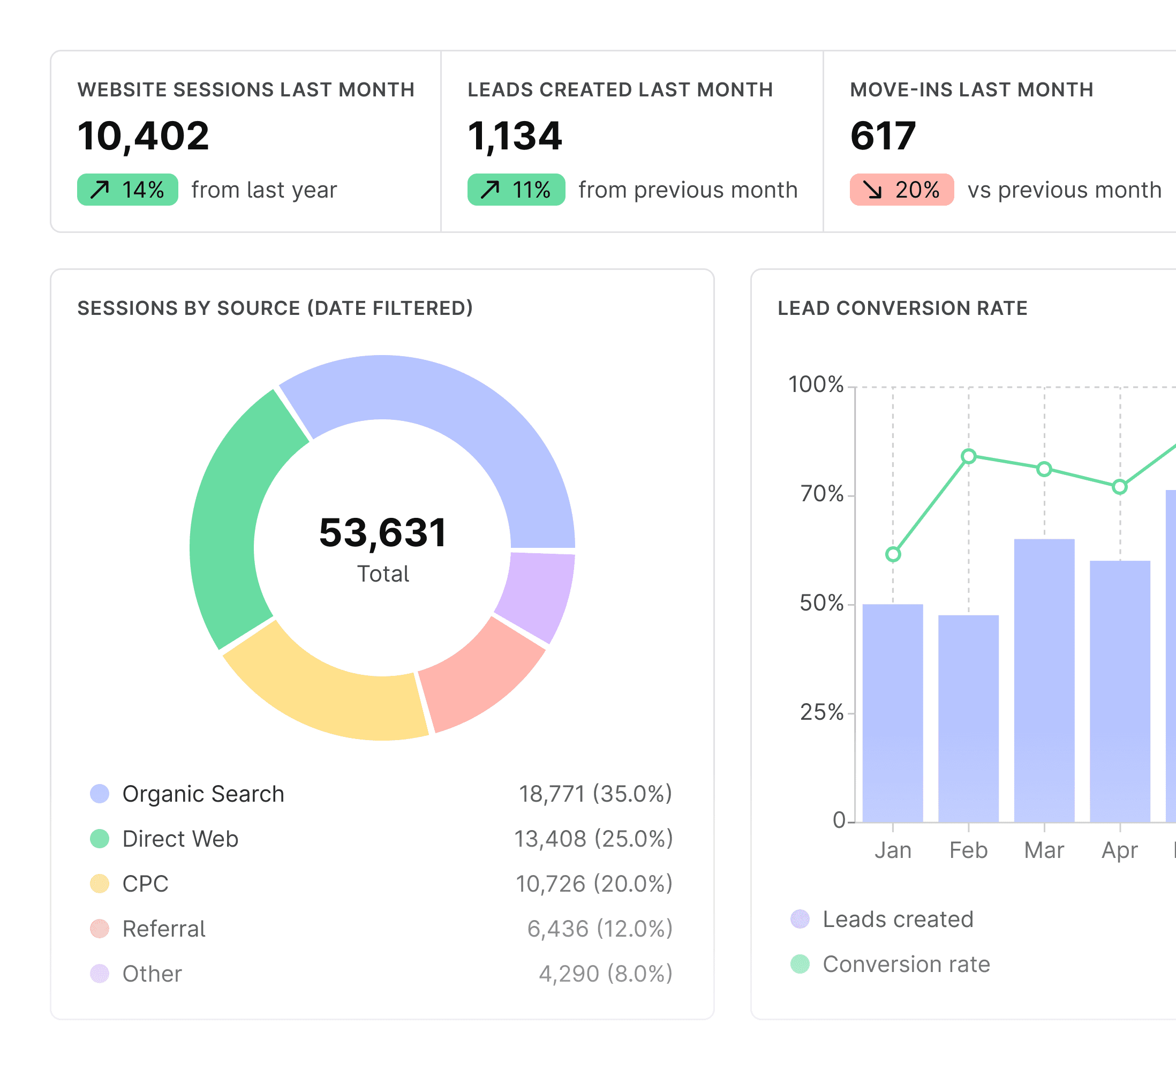Image resolution: width=1176 pixels, height=1070 pixels.
Task: Click the up arrow in the 11% badge
Action: click(490, 190)
